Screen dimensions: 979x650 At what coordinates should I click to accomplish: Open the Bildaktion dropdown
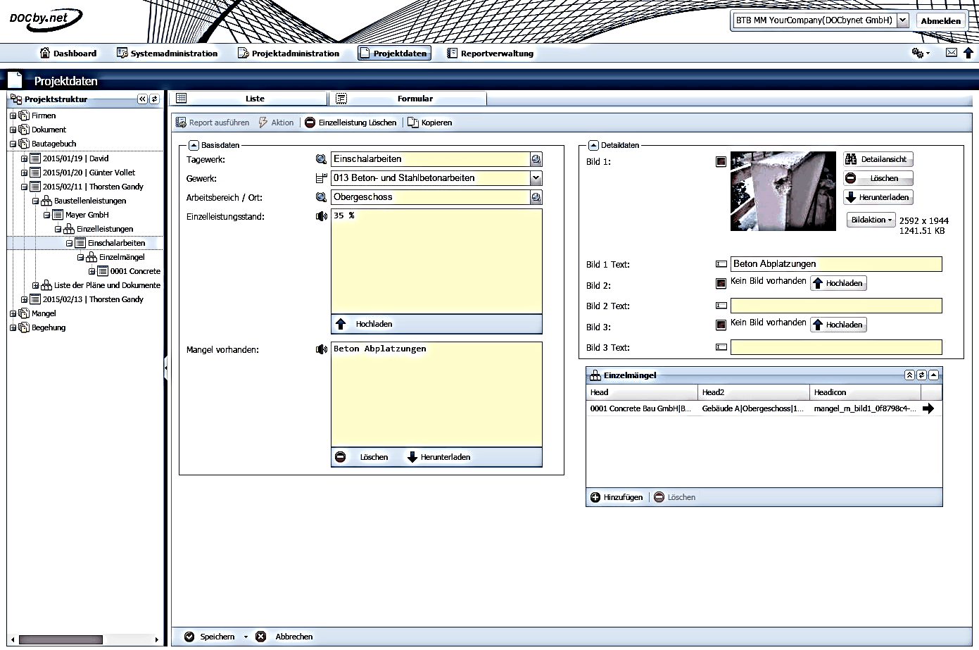(x=871, y=220)
